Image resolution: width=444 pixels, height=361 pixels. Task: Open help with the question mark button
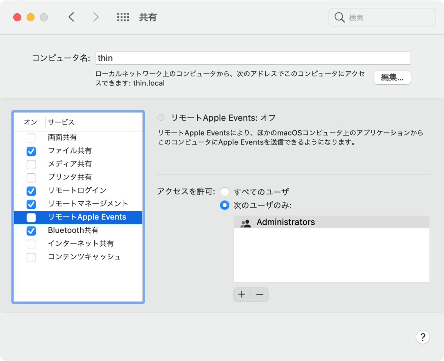point(423,337)
